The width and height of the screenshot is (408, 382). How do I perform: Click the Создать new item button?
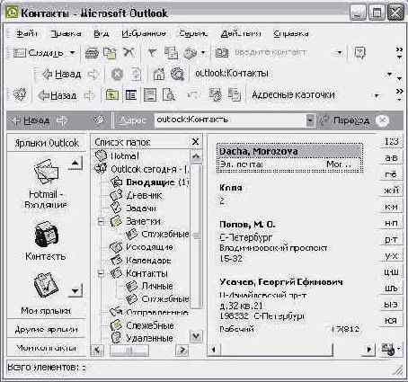(x=39, y=53)
